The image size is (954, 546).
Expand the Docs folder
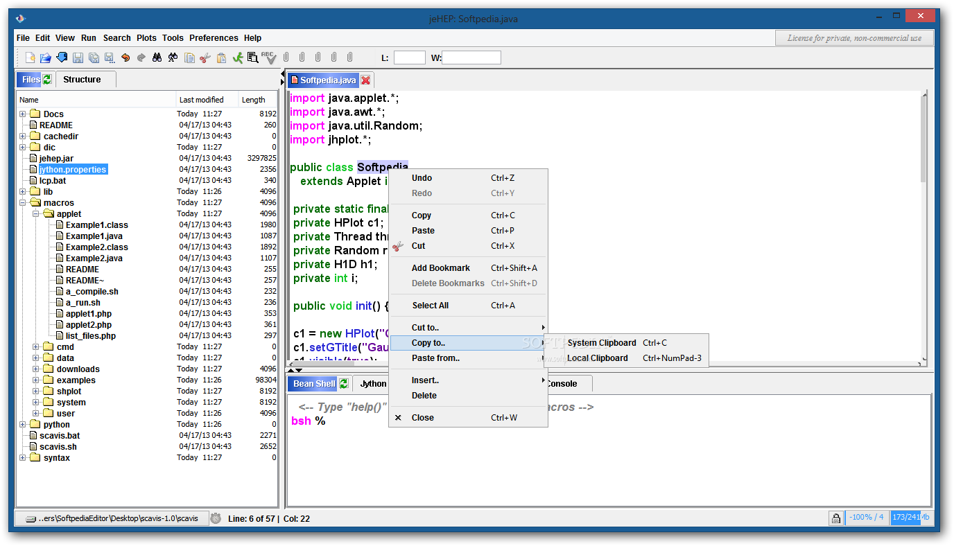(x=23, y=114)
